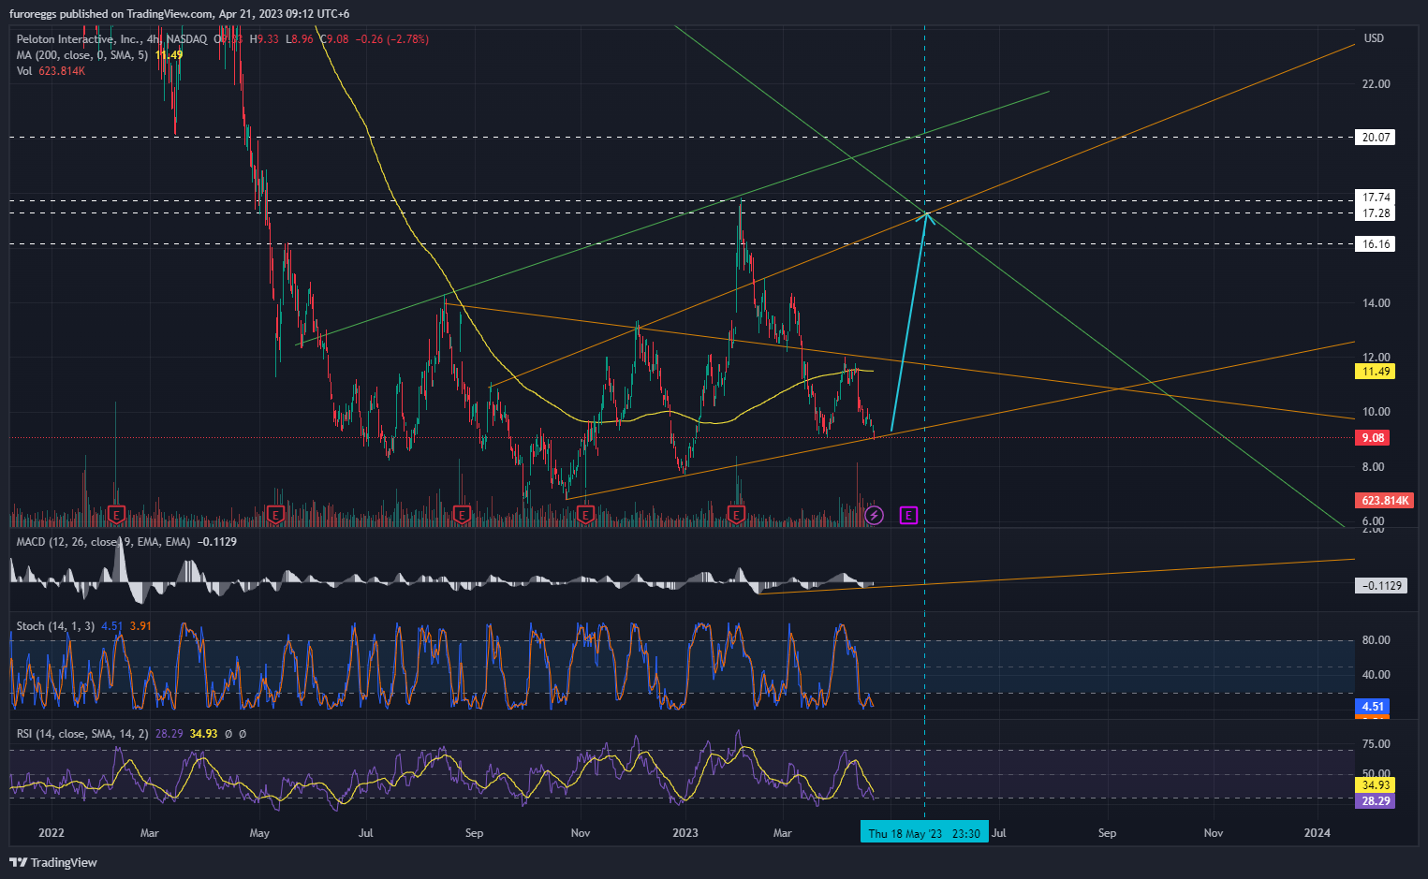Select the 2024 label on time axis

pyautogui.click(x=1317, y=833)
